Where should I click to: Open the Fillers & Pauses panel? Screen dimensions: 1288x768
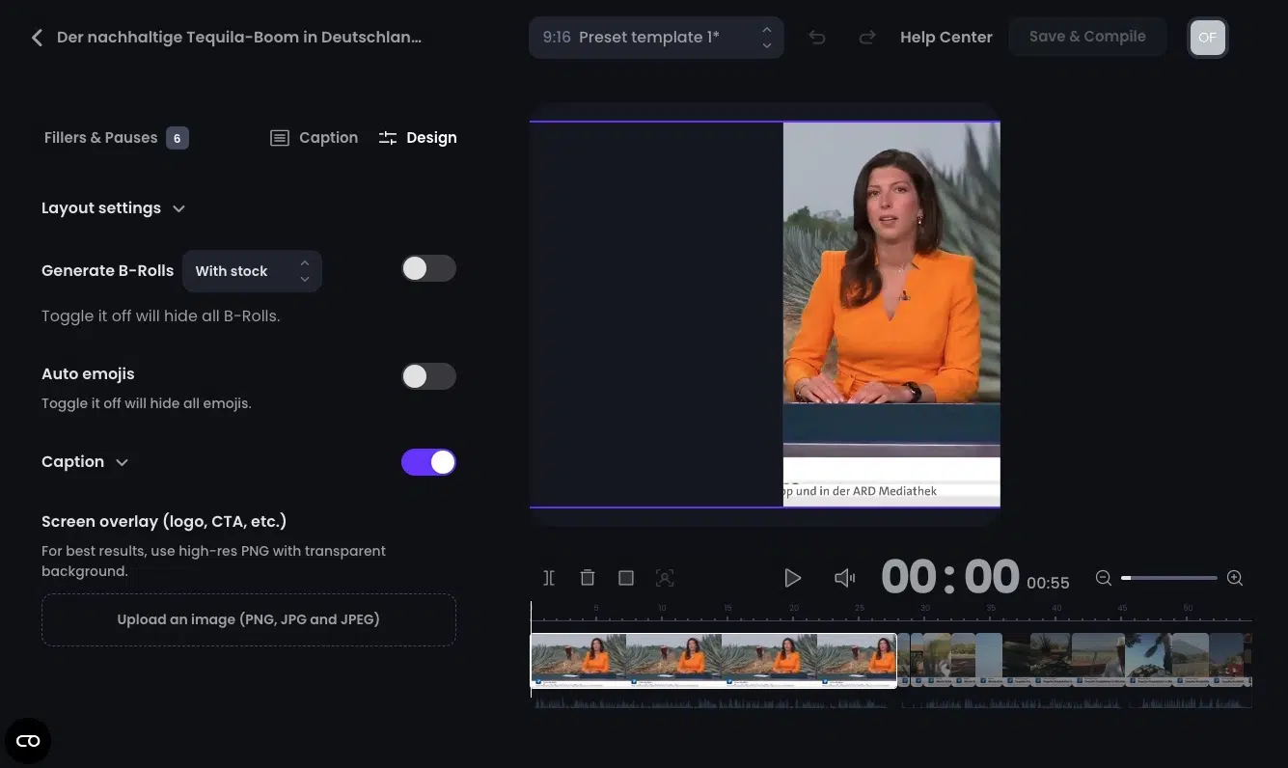(100, 137)
